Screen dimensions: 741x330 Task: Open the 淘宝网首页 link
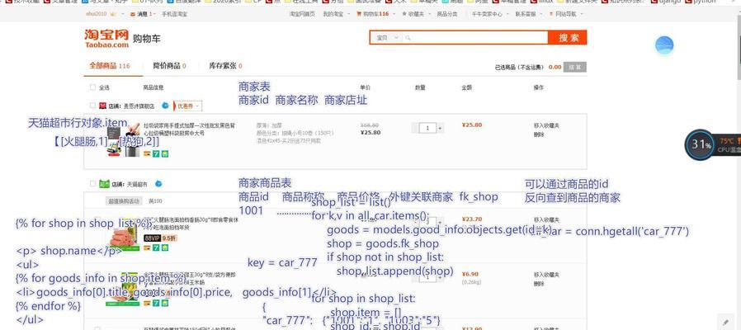click(x=302, y=14)
